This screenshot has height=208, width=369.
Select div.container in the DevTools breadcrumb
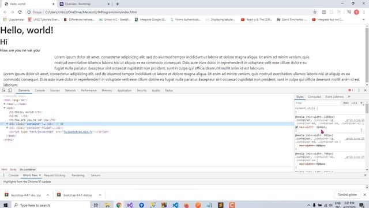click(x=28, y=169)
